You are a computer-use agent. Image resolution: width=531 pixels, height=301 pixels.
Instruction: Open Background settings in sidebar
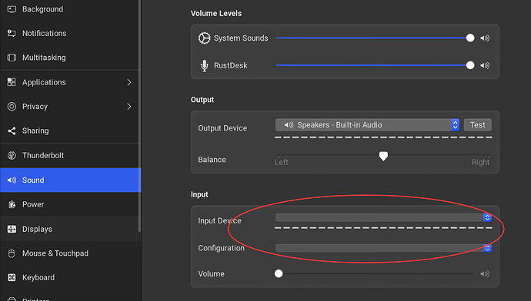click(70, 9)
